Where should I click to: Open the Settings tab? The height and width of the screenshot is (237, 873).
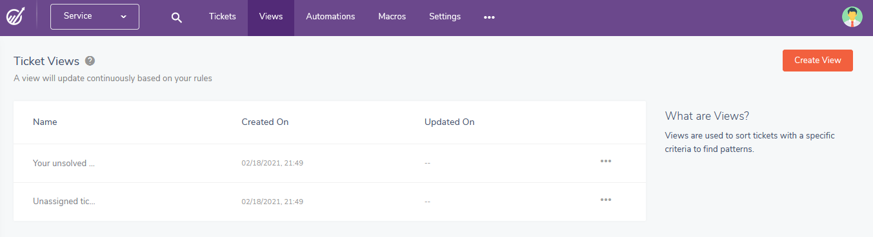[445, 17]
